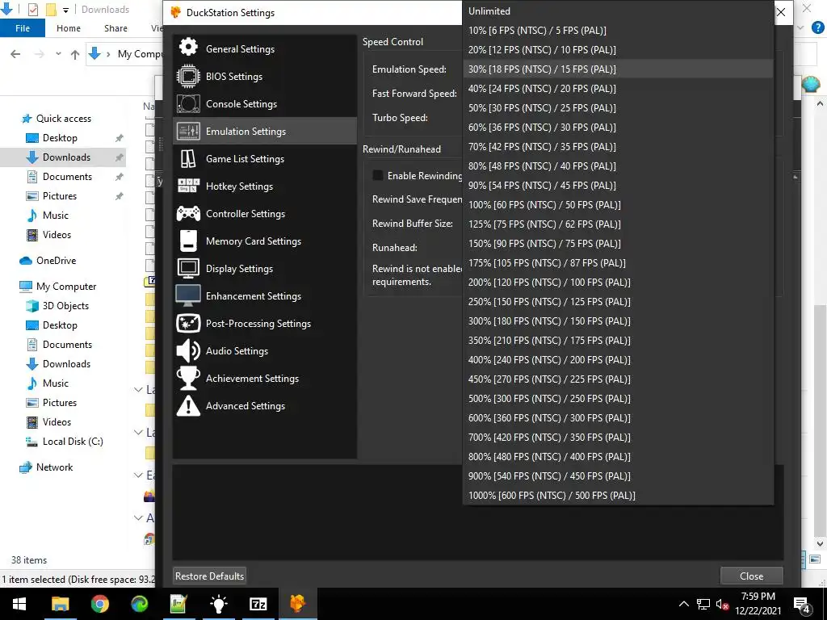The height and width of the screenshot is (620, 827).
Task: Select Network in Explorer sidebar
Action: coord(46,467)
